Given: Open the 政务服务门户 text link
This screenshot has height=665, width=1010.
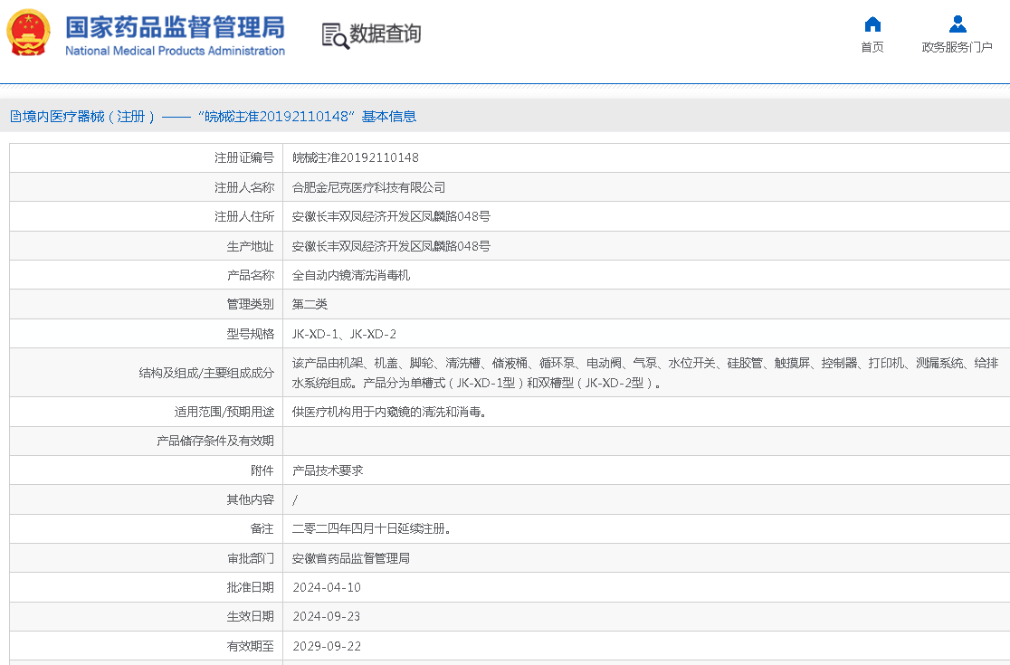Looking at the screenshot, I should 958,47.
